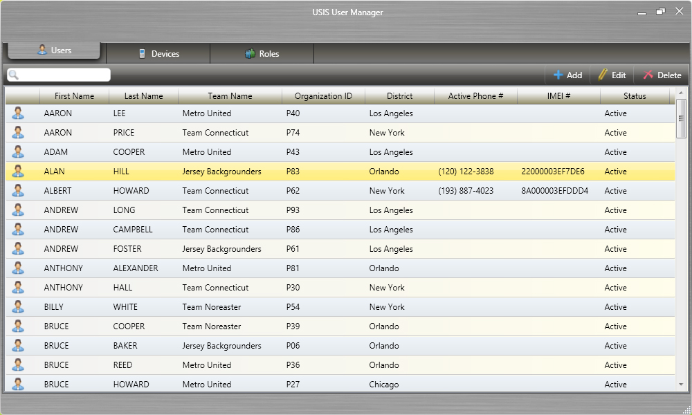Click the scroll up arrow of the table
This screenshot has width=692, height=415.
(x=681, y=93)
